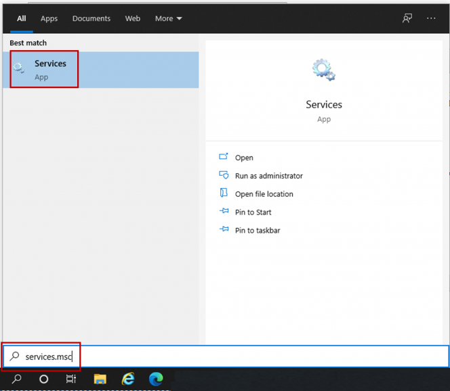Choose Run as administrator

pyautogui.click(x=269, y=176)
